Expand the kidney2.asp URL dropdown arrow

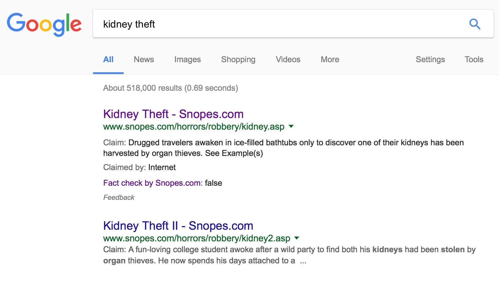(x=297, y=238)
